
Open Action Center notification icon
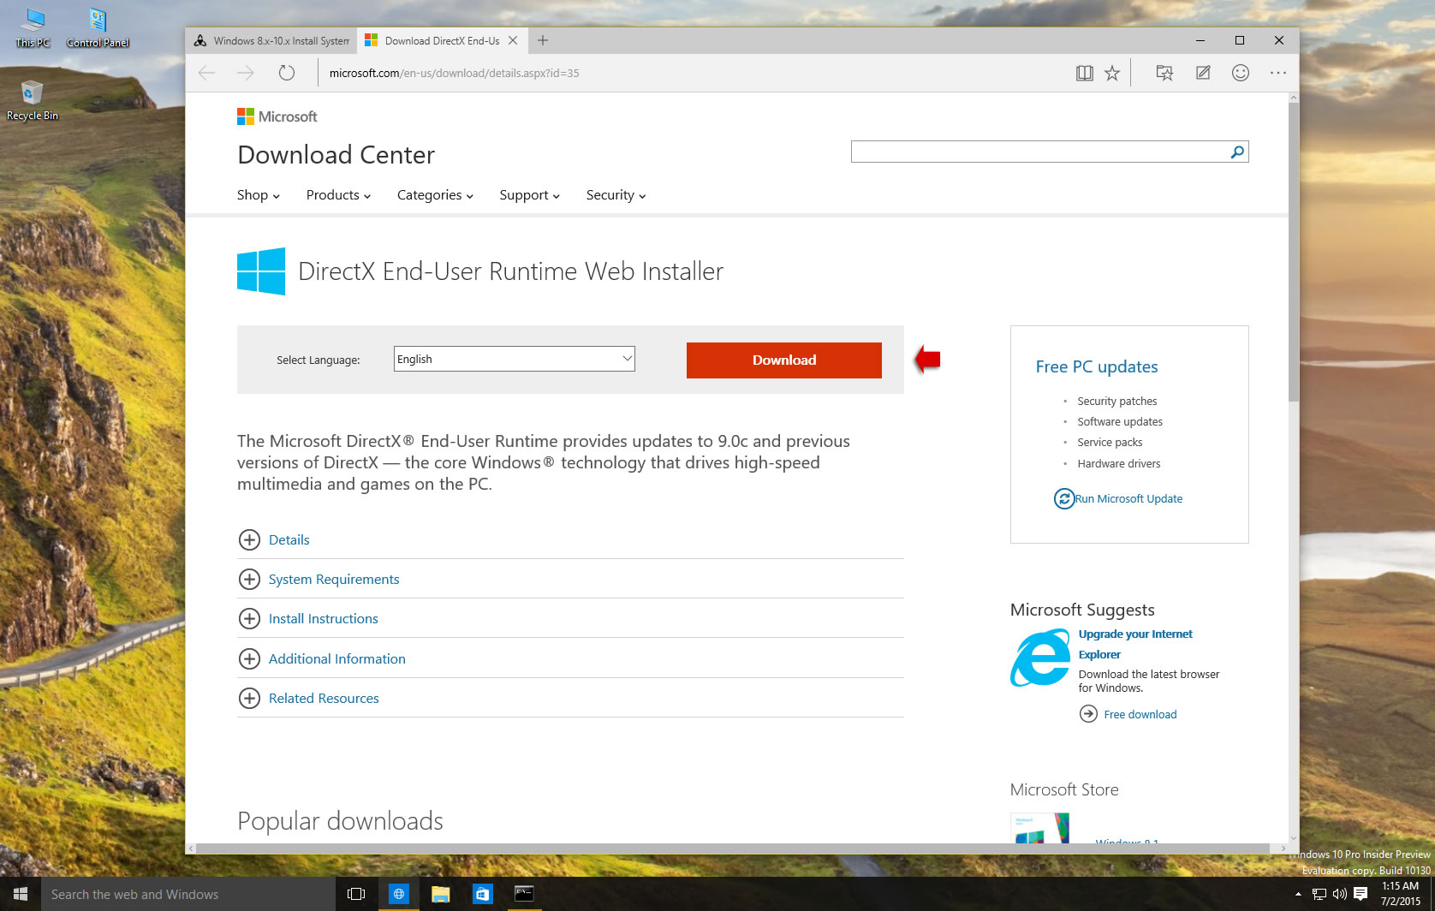point(1361,894)
